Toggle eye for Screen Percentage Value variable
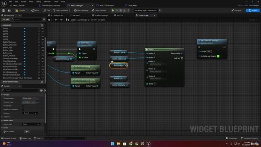Image resolution: width=261 pixels, height=147 pixels. click(42, 78)
